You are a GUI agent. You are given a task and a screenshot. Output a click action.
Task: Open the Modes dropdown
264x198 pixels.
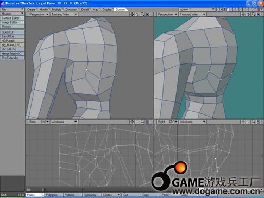coord(111,195)
